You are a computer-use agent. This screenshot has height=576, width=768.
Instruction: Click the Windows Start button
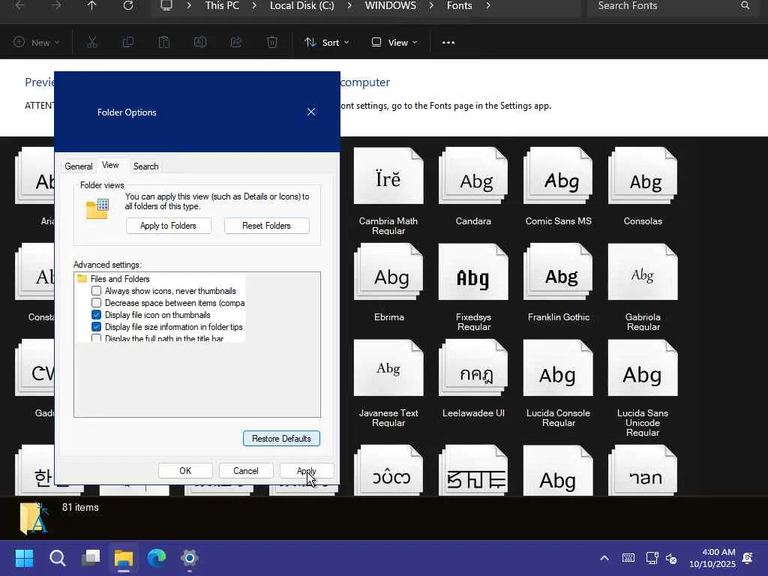coord(25,558)
